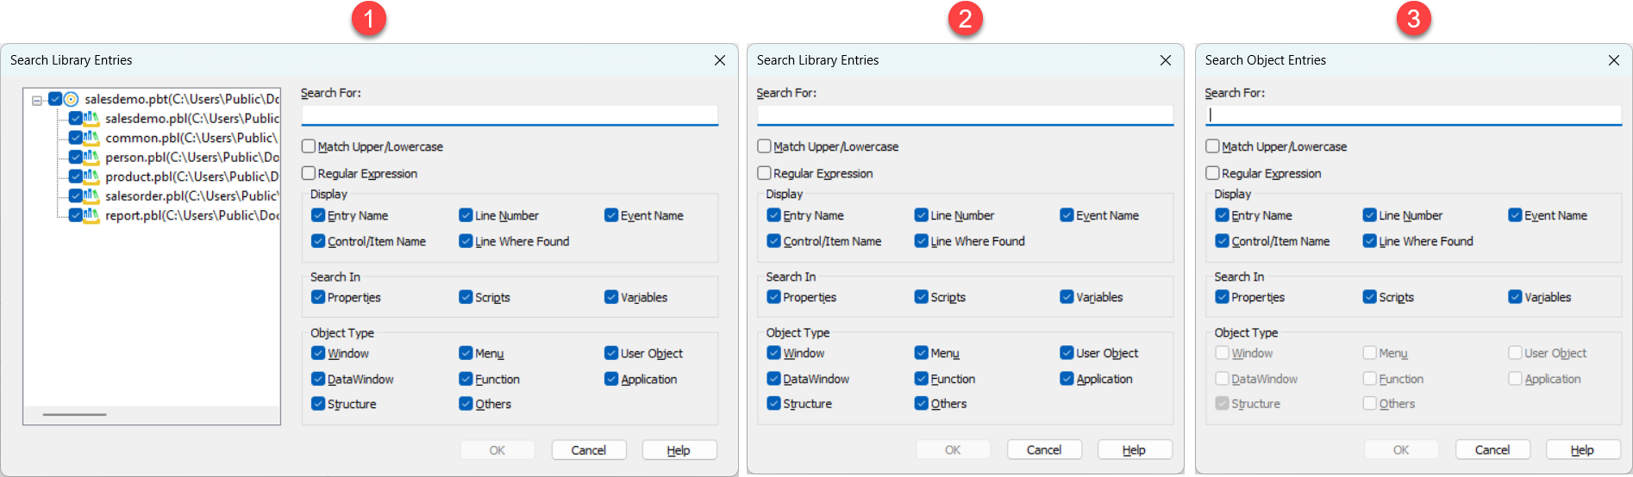Tick Regular Expression in dialog number 2
The height and width of the screenshot is (477, 1633).
click(x=764, y=173)
